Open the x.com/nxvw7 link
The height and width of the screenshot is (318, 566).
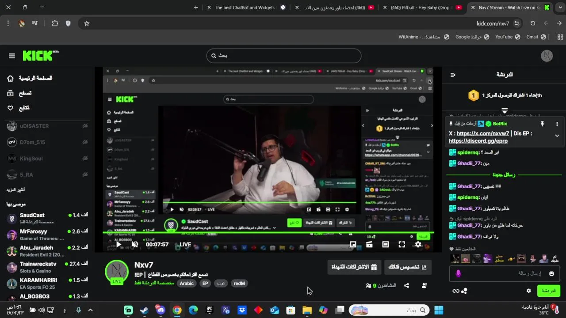pos(483,133)
